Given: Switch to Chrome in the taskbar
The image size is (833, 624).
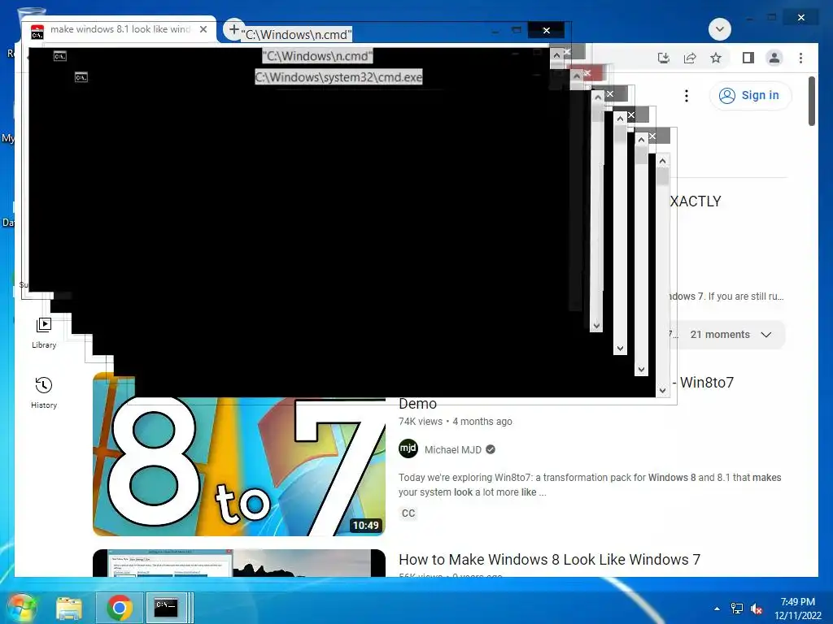Looking at the screenshot, I should pos(120,608).
